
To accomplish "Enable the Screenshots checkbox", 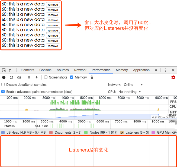I will [x=46, y=77].
